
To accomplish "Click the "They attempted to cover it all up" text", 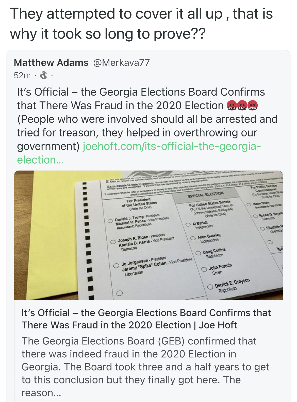I will coord(141,23).
